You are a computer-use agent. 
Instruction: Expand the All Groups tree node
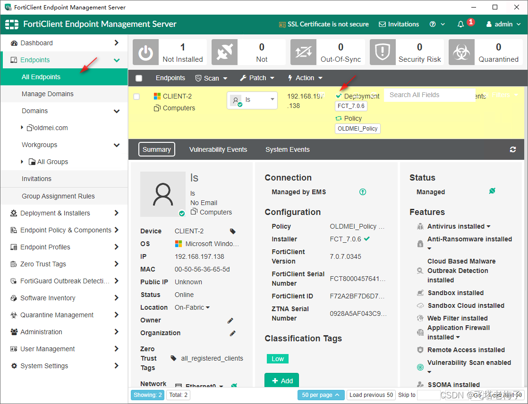tap(22, 162)
